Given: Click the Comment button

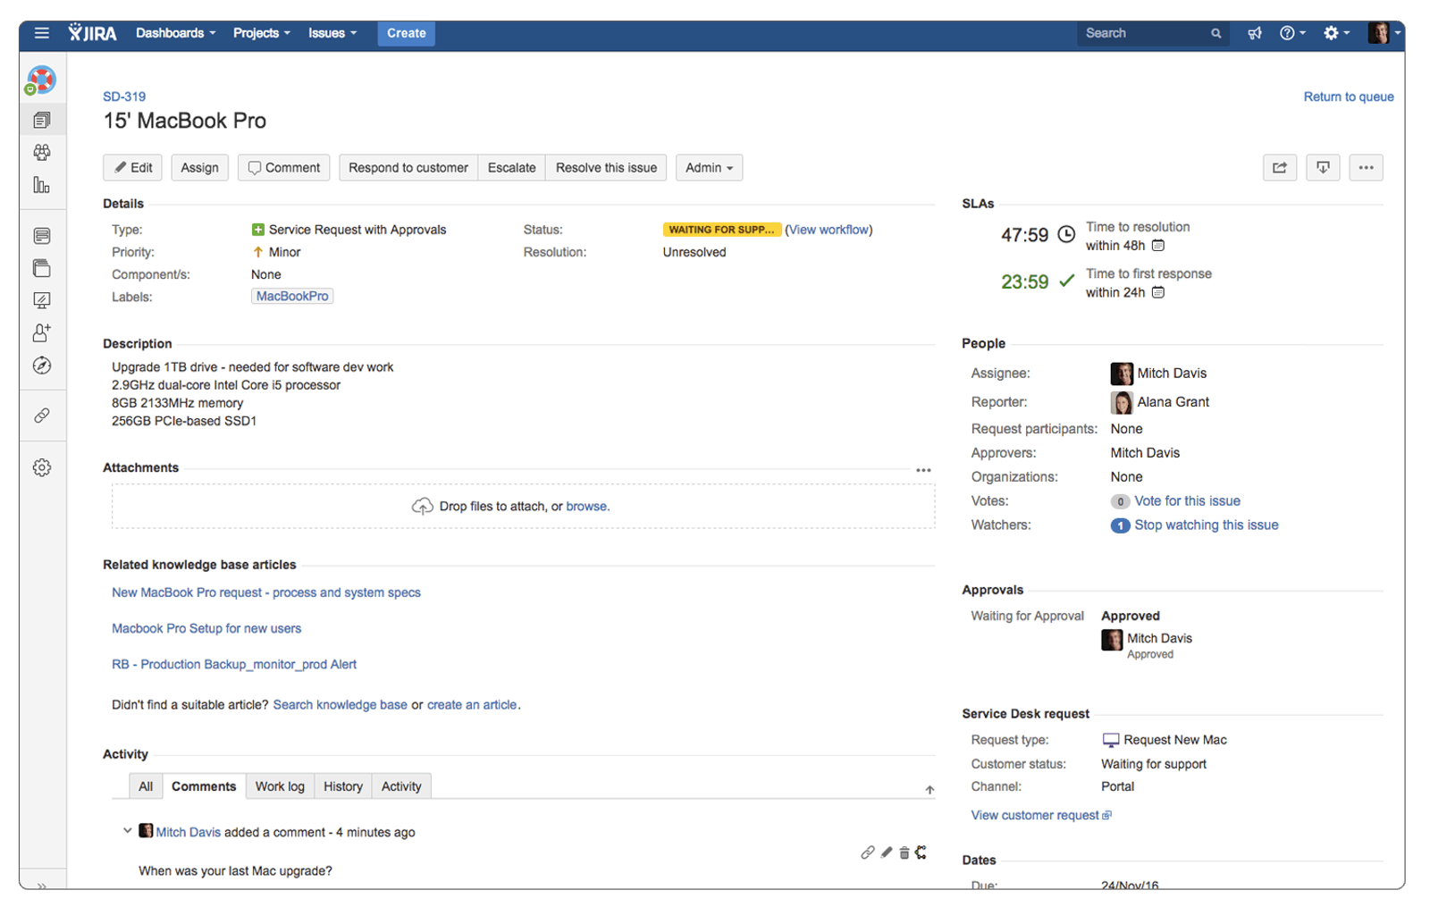Looking at the screenshot, I should [x=283, y=167].
